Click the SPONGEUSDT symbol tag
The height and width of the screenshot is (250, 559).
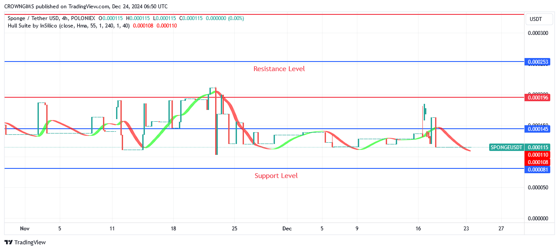click(506, 147)
